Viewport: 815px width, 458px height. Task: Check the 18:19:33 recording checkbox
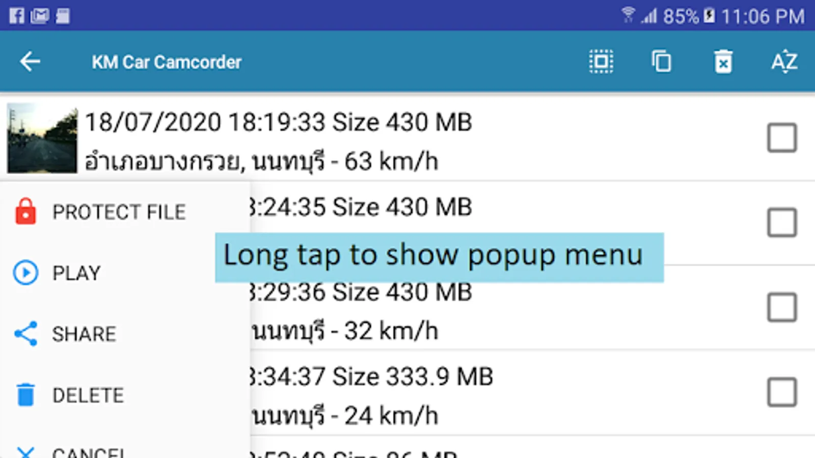point(782,137)
